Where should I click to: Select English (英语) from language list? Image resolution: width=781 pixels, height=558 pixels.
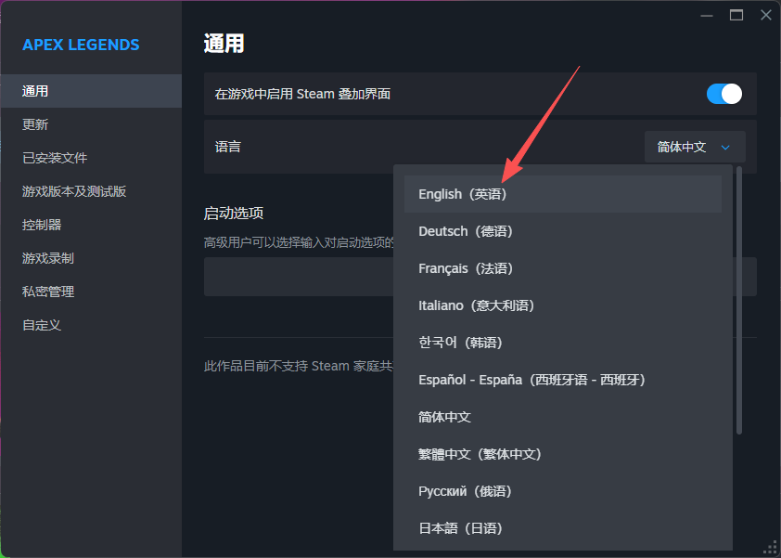click(563, 194)
